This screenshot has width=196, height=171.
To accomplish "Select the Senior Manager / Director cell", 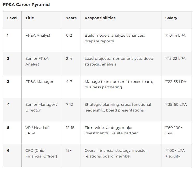I will click(x=42, y=107).
